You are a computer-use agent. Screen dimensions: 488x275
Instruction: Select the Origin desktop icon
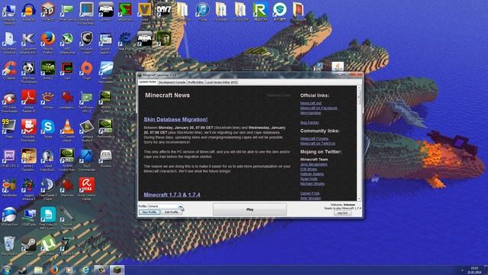87,70
